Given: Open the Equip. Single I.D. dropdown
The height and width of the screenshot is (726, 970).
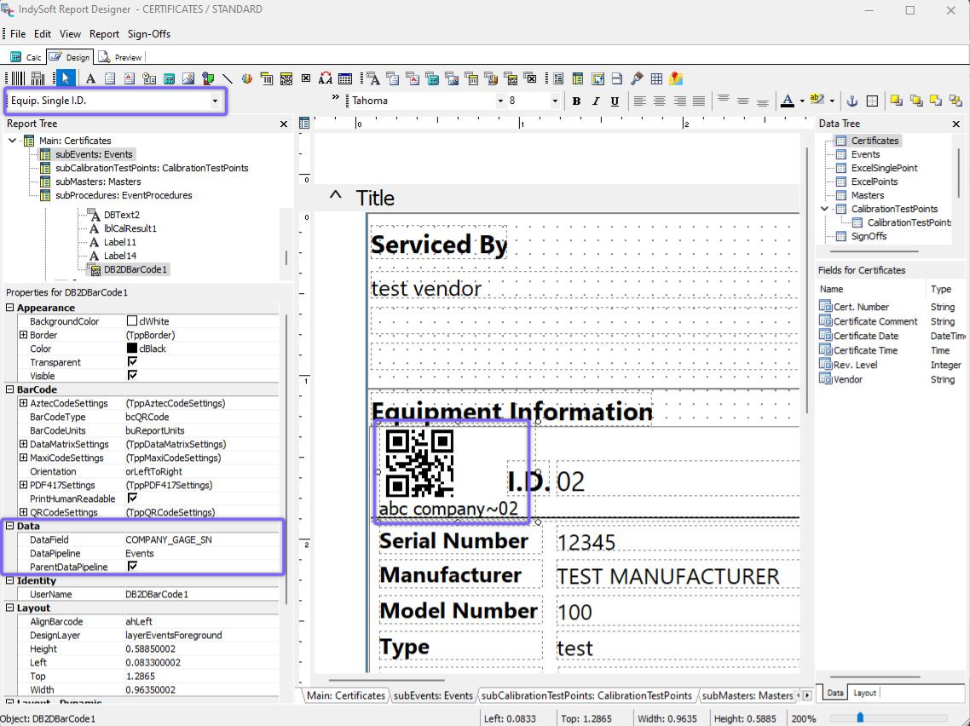Looking at the screenshot, I should [x=215, y=101].
